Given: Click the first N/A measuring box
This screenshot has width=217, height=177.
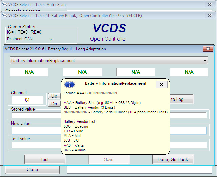Looking at the screenshot, I should point(29,72).
